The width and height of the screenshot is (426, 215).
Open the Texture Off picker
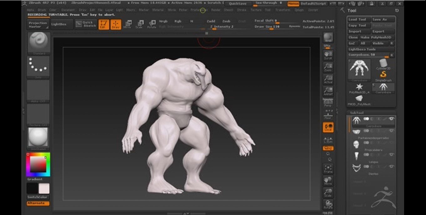click(x=38, y=115)
